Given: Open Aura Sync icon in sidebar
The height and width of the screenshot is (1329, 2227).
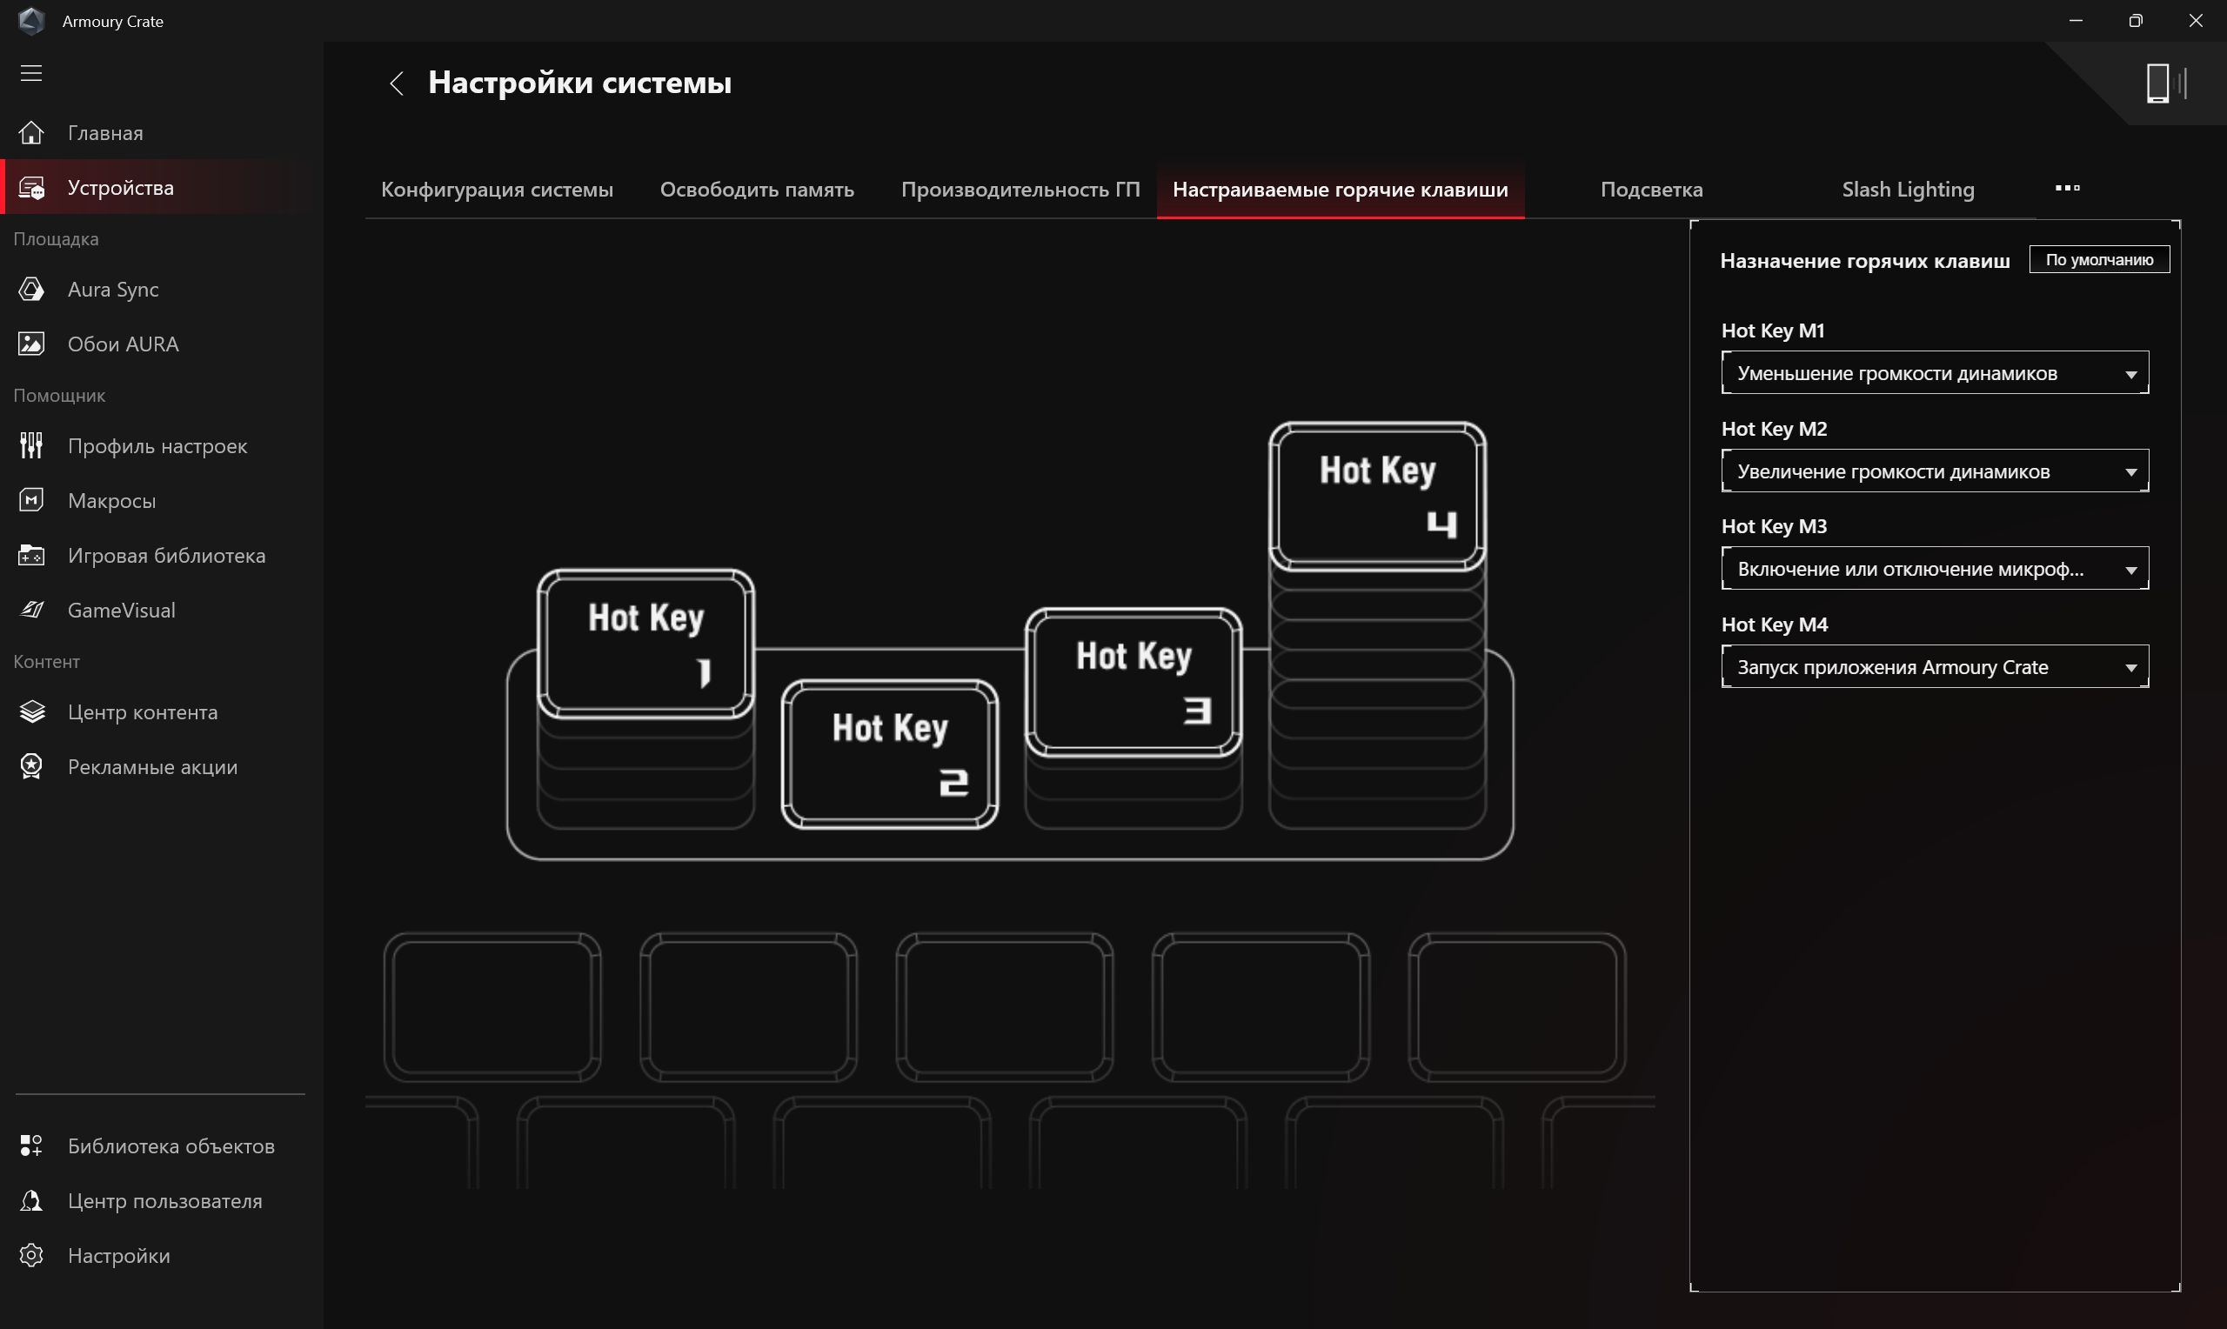Looking at the screenshot, I should (x=31, y=290).
